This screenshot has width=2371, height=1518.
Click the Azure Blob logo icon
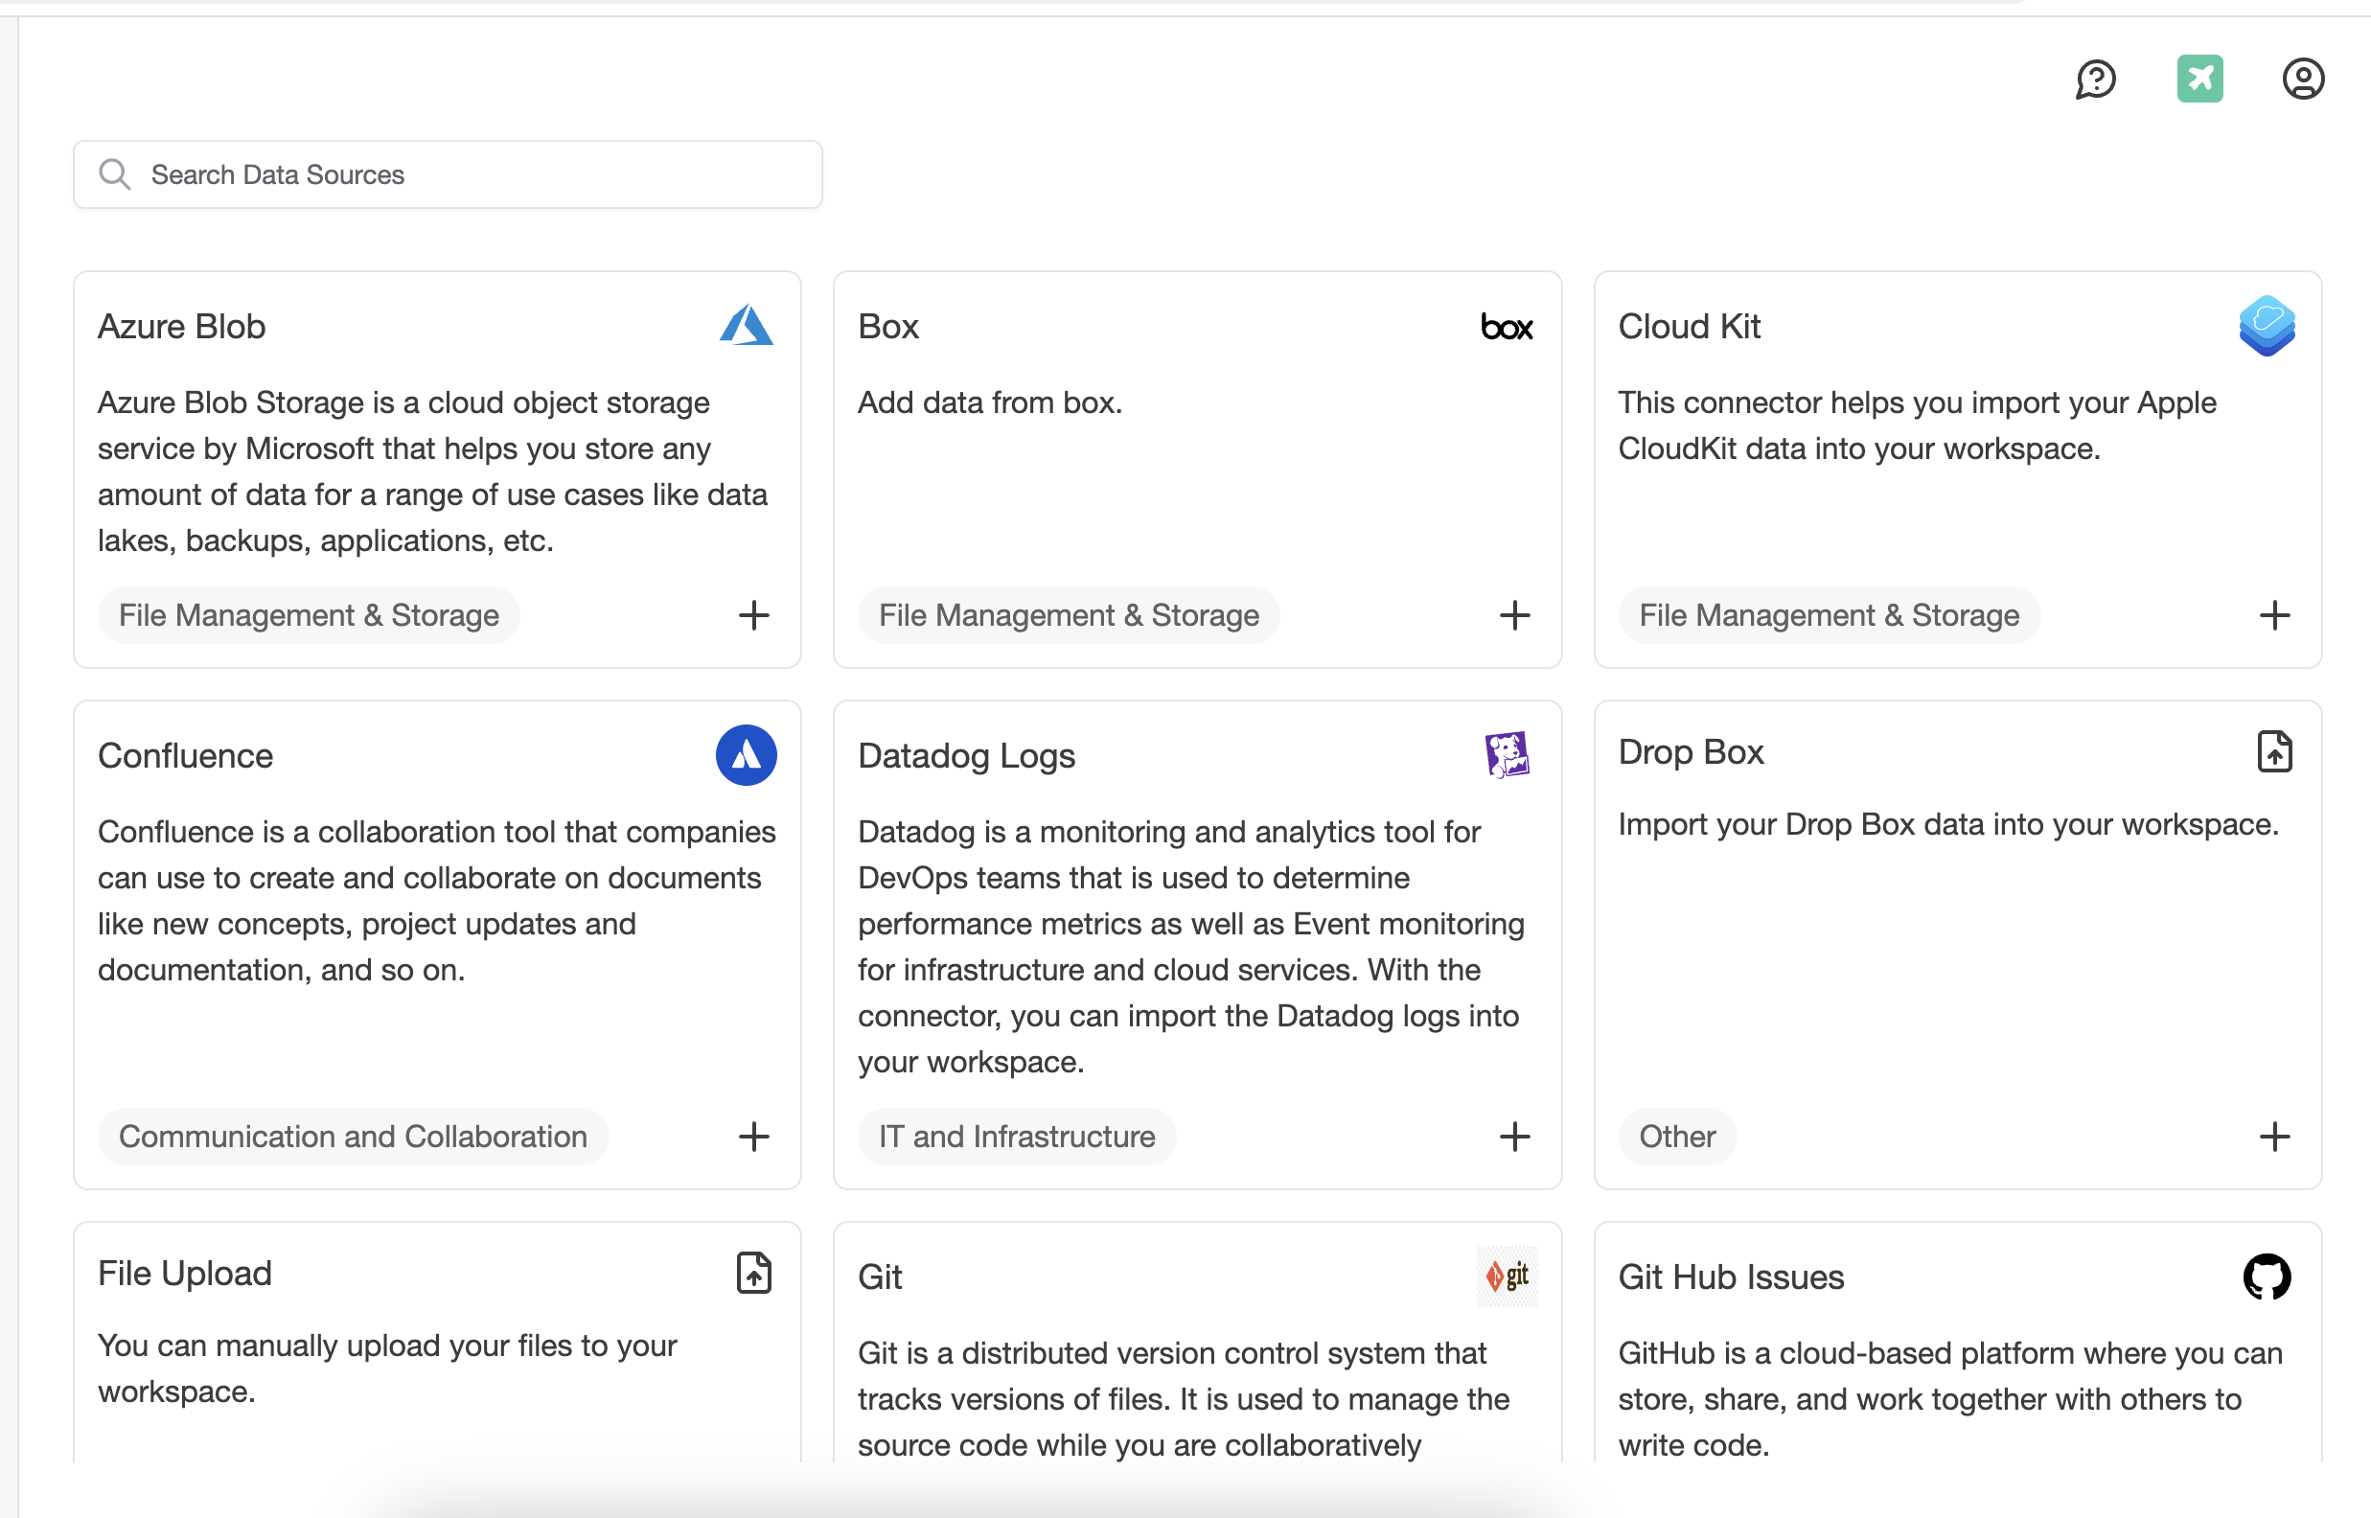[746, 325]
